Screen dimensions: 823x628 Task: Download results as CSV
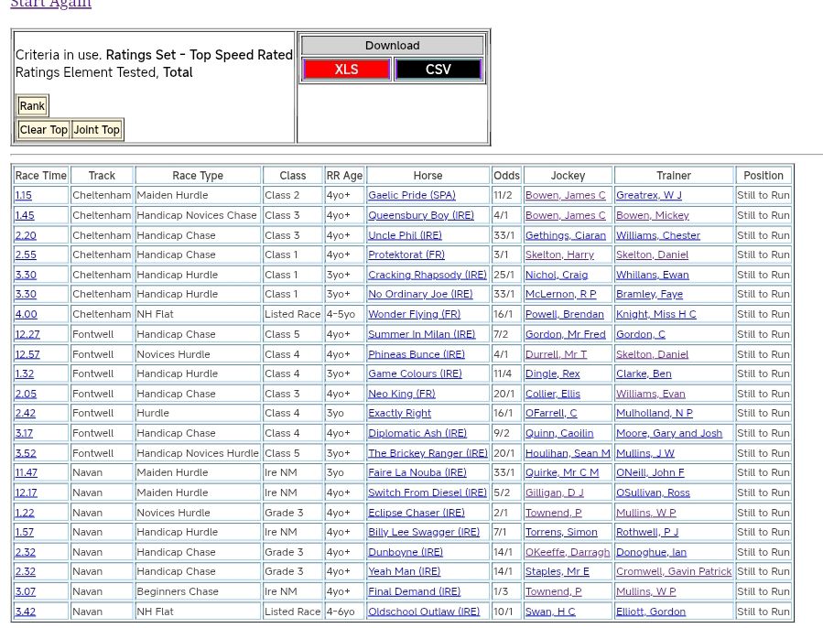(438, 70)
